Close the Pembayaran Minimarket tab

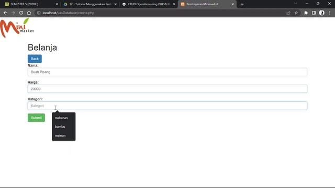click(x=232, y=4)
